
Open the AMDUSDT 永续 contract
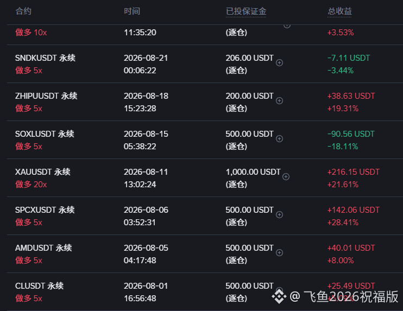tap(43, 248)
